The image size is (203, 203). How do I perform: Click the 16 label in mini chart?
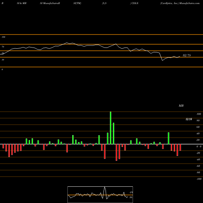[x=131, y=197]
